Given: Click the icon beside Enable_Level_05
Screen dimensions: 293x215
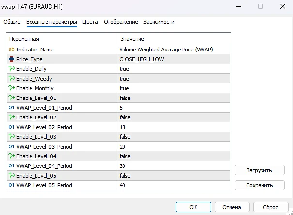Looking at the screenshot, I should point(12,176).
